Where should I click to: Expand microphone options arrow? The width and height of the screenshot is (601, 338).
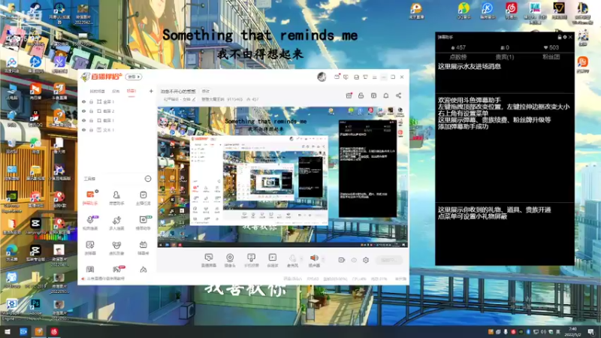(302, 259)
